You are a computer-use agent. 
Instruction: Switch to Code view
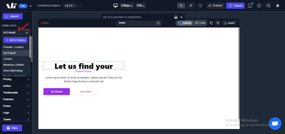(x=200, y=23)
